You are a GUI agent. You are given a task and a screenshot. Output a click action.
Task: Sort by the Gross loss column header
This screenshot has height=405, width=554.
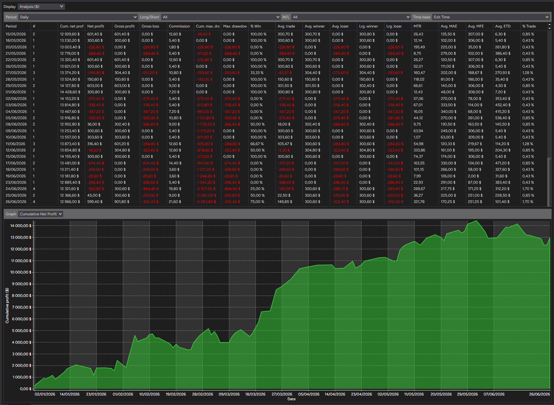153,26
